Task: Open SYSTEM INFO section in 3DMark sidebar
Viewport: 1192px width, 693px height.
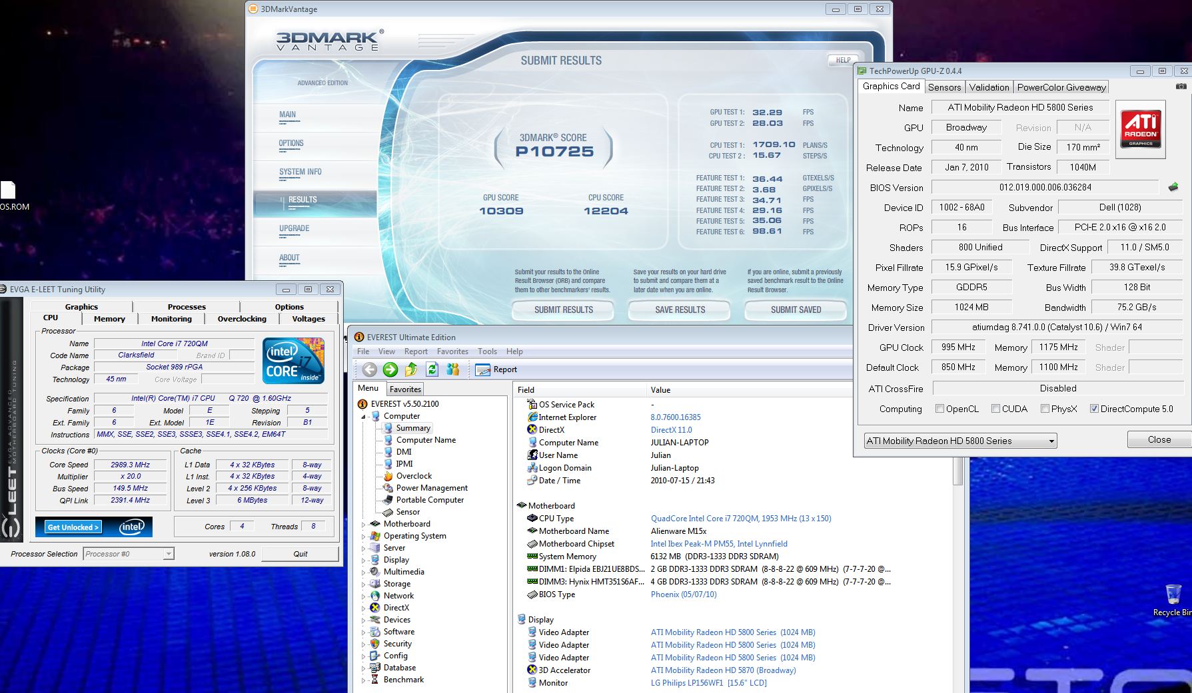Action: [300, 172]
